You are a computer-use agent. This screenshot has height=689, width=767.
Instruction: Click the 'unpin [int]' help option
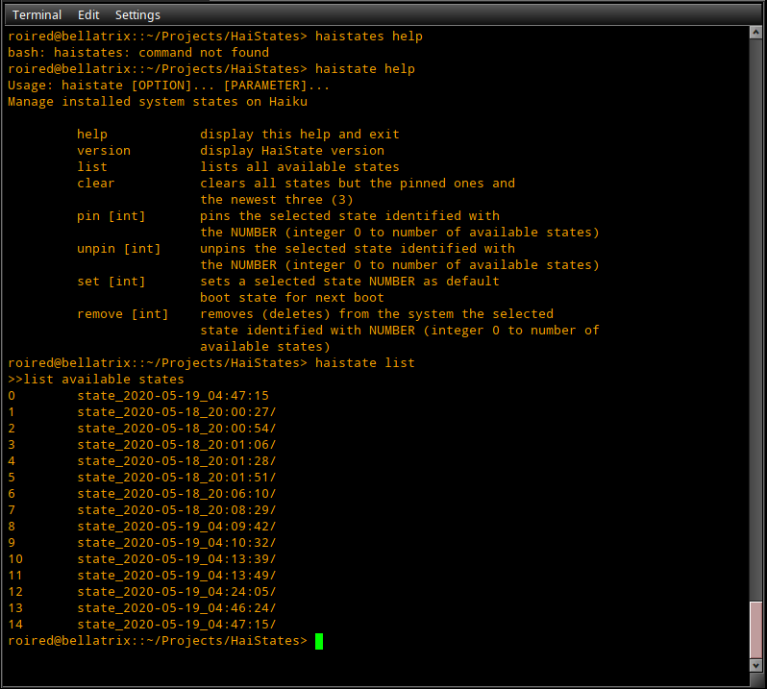click(119, 249)
